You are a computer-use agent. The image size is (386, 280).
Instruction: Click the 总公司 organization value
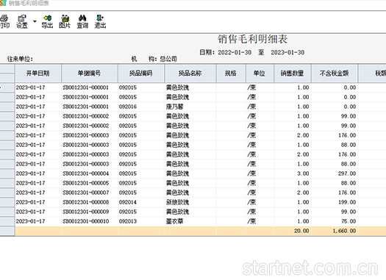pyautogui.click(x=168, y=59)
